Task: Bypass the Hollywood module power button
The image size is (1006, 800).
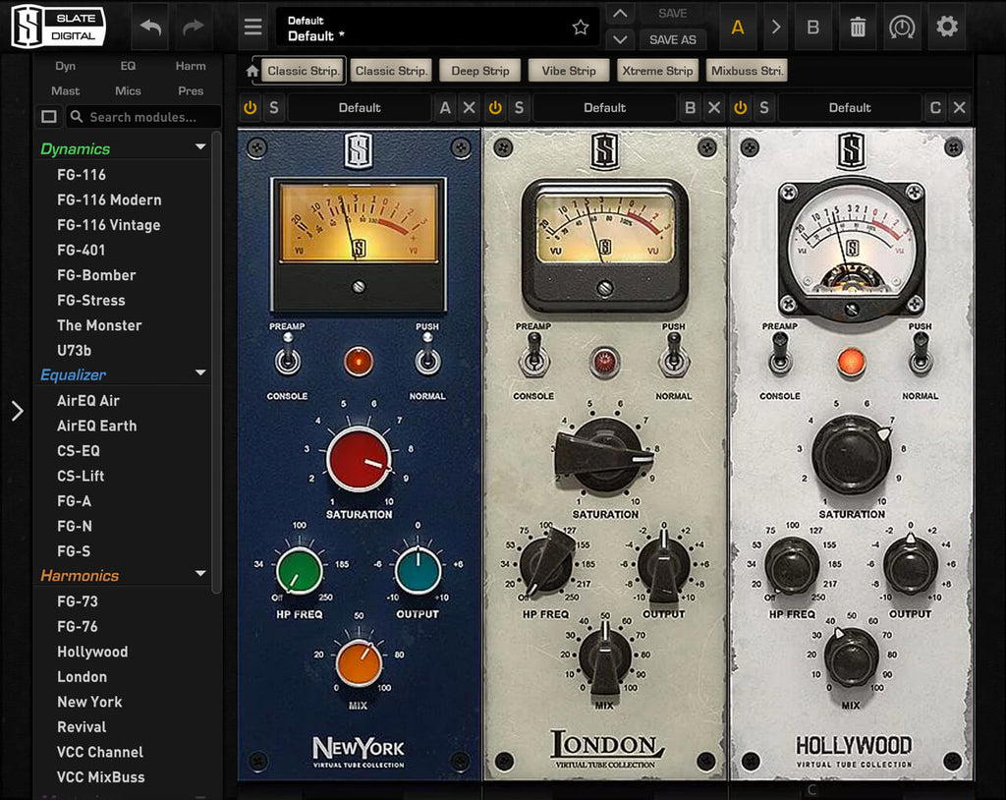Action: 741,108
